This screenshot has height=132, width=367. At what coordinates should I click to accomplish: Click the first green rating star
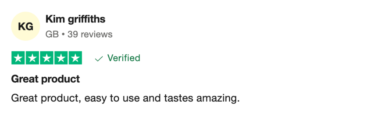pos(18,58)
